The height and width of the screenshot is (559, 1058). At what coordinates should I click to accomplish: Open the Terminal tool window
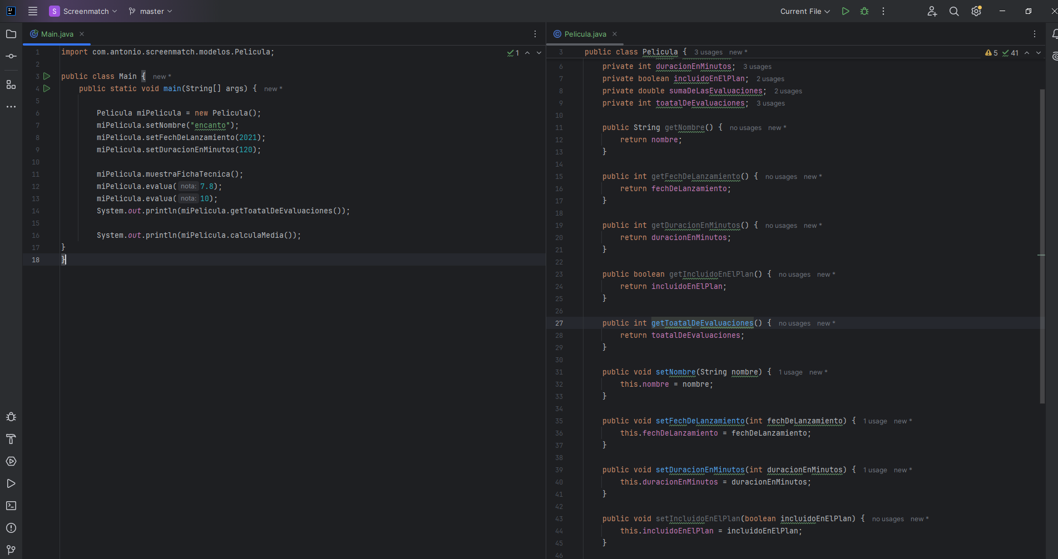pos(11,506)
